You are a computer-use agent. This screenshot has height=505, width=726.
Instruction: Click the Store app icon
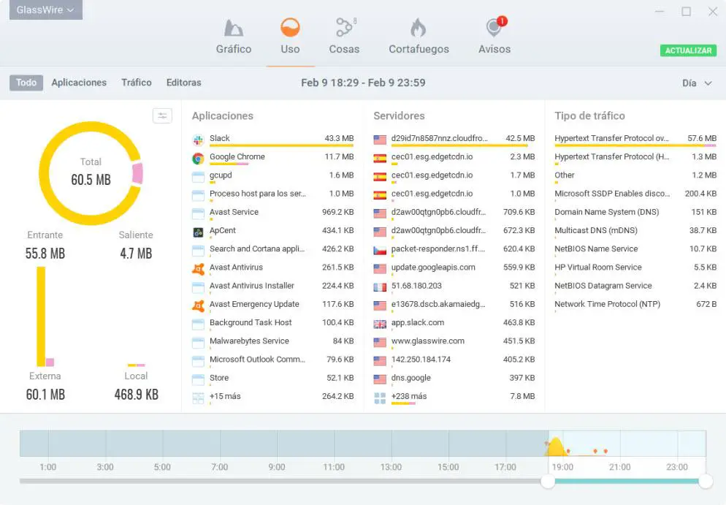[x=198, y=379]
